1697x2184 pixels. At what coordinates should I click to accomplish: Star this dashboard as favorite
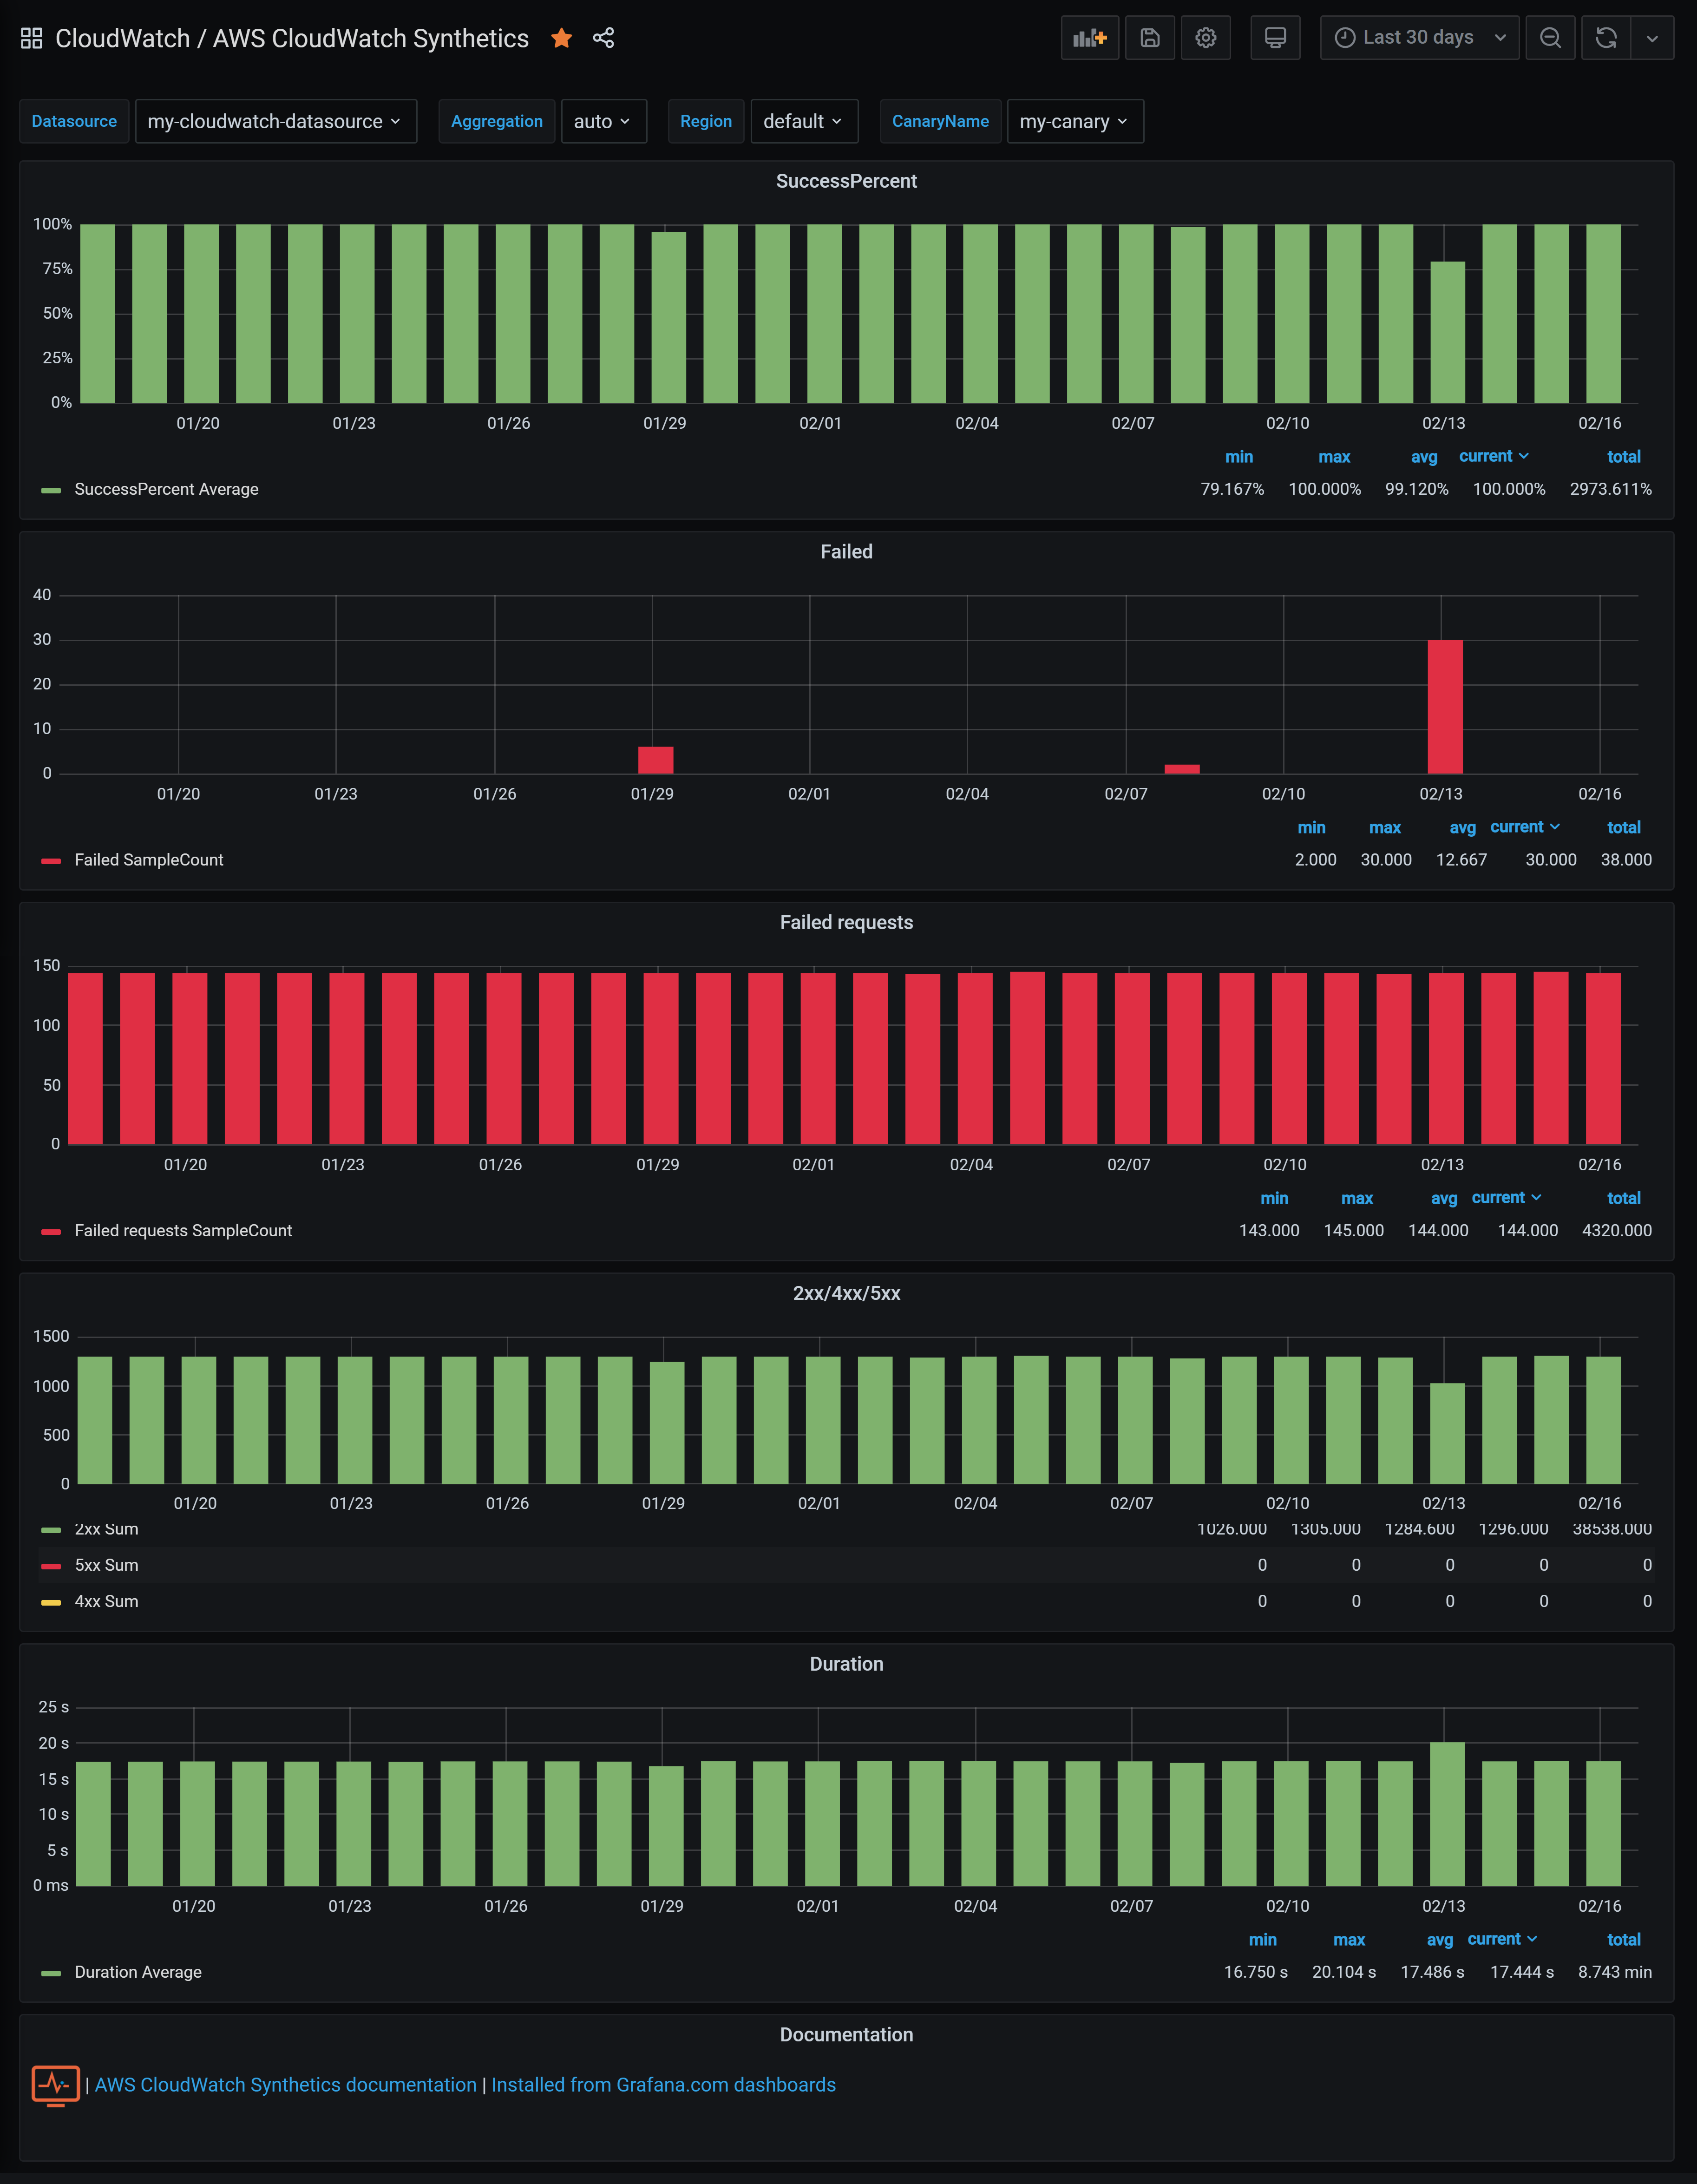[561, 38]
